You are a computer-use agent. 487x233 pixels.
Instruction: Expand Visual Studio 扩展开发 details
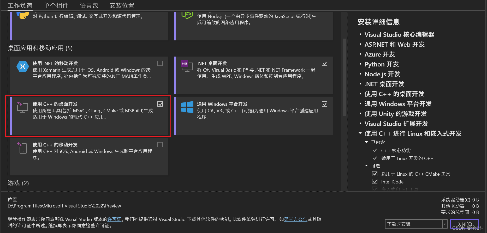tap(360, 123)
